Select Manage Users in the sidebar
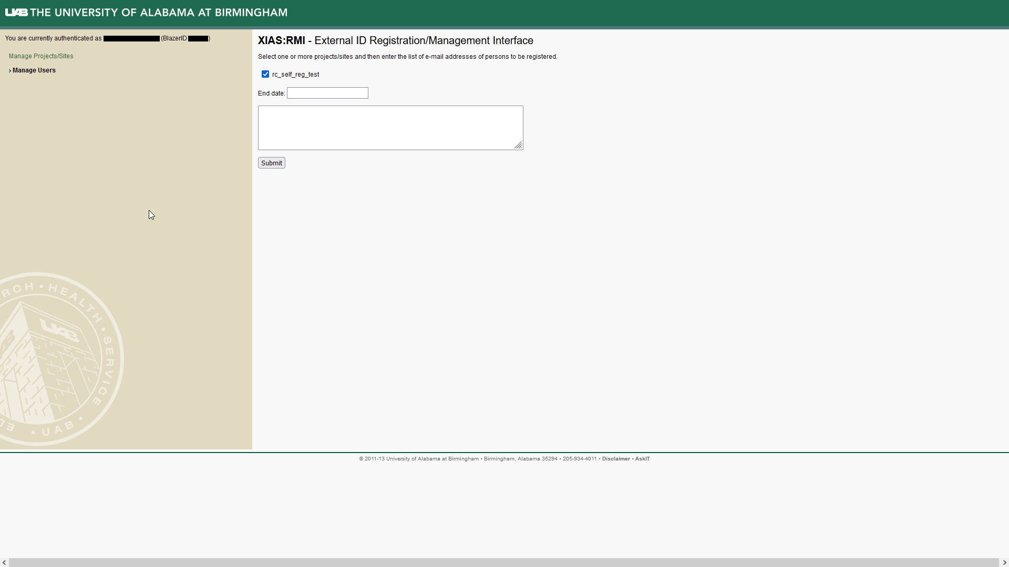 pyautogui.click(x=34, y=70)
